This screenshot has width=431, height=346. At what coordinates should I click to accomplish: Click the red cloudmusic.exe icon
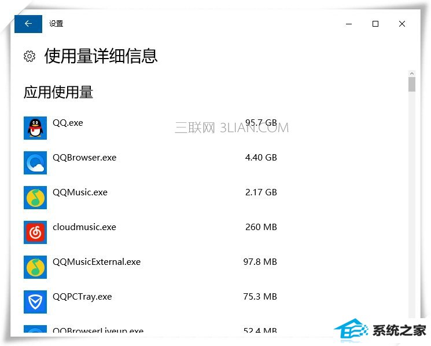click(x=35, y=232)
